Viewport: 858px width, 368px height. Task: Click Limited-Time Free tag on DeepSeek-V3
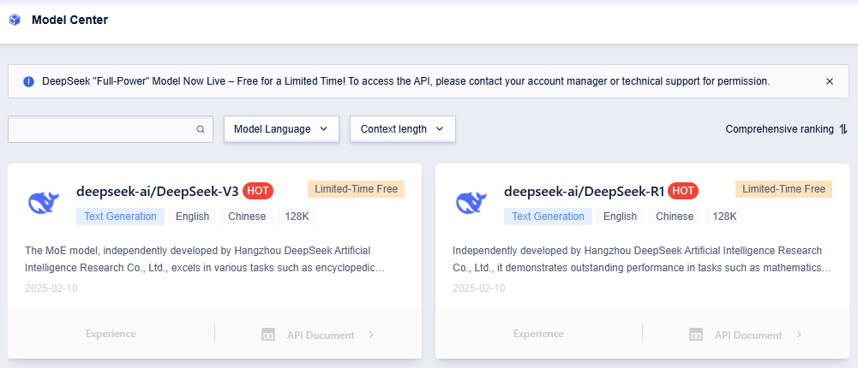click(x=356, y=189)
